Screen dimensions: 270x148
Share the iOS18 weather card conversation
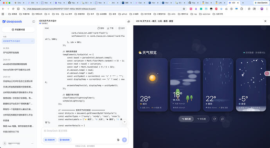[129, 21]
